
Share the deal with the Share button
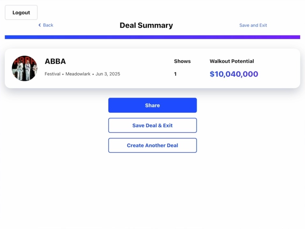[x=153, y=105]
